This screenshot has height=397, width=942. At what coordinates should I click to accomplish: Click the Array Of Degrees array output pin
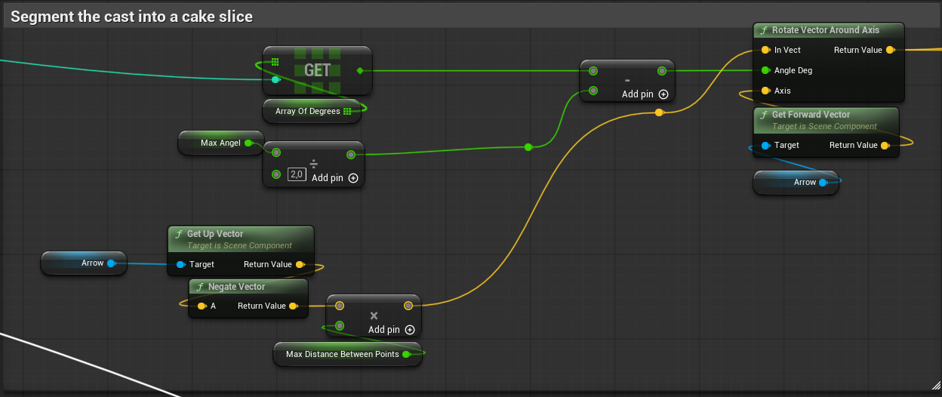pyautogui.click(x=347, y=112)
